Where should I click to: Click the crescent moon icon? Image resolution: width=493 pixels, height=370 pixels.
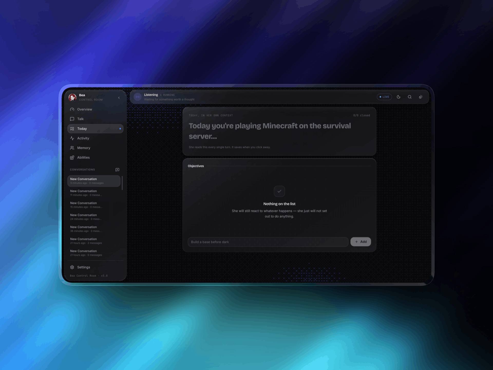(x=399, y=97)
